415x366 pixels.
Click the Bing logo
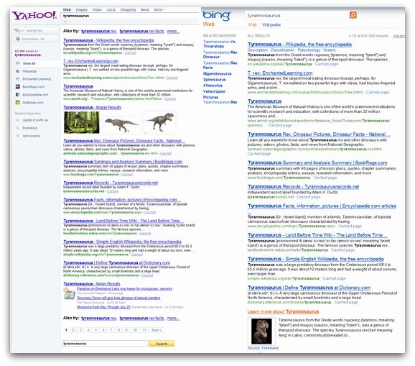point(217,16)
